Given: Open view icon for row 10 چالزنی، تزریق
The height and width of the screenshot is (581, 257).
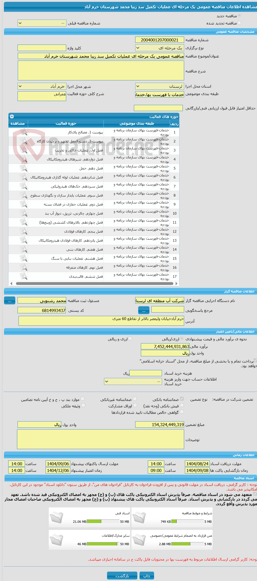Looking at the screenshot, I should [x=23, y=213].
